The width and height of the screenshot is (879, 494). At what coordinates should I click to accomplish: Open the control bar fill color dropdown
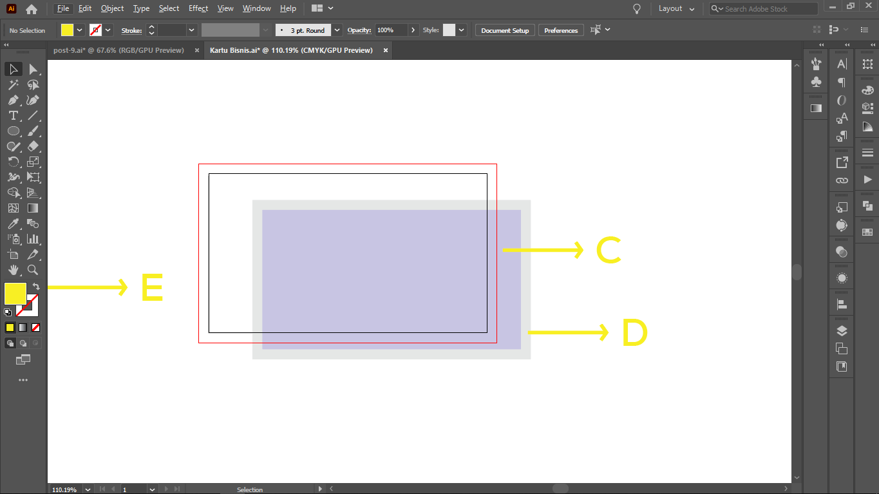(80, 30)
